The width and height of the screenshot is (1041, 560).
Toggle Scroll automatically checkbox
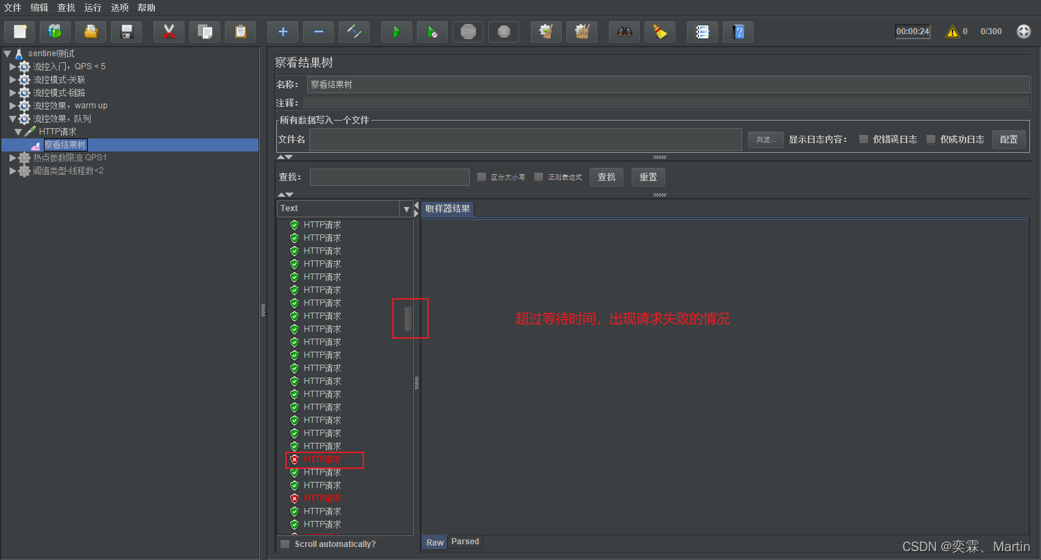point(285,544)
